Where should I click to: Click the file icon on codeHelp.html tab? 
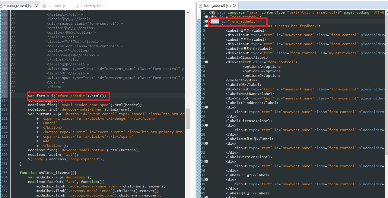[78, 5]
